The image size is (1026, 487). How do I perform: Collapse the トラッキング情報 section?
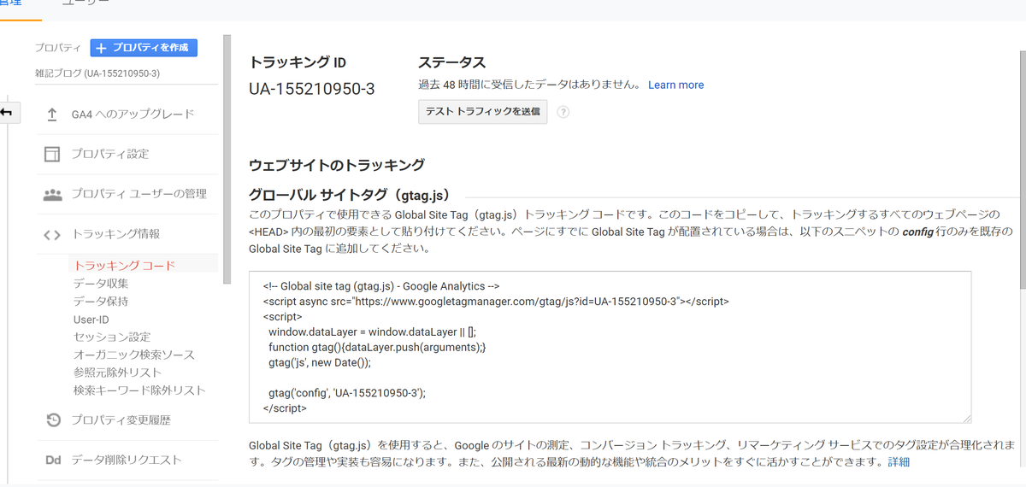click(115, 234)
